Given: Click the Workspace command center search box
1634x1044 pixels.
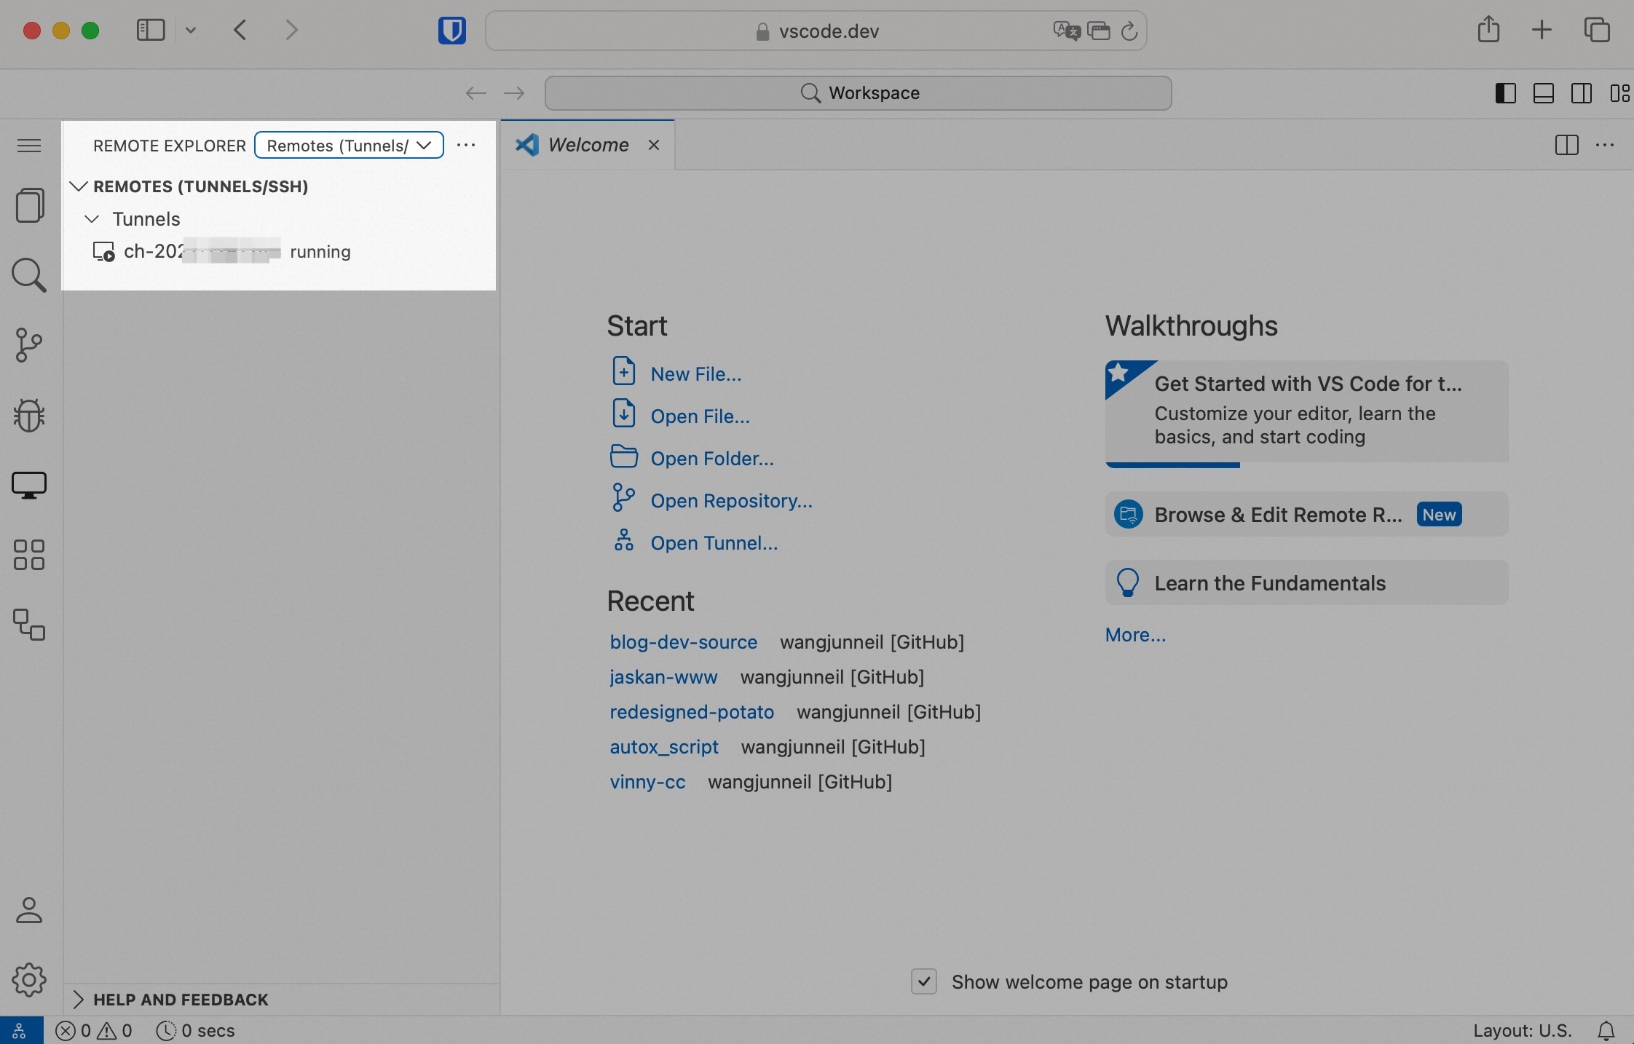Looking at the screenshot, I should click(859, 93).
